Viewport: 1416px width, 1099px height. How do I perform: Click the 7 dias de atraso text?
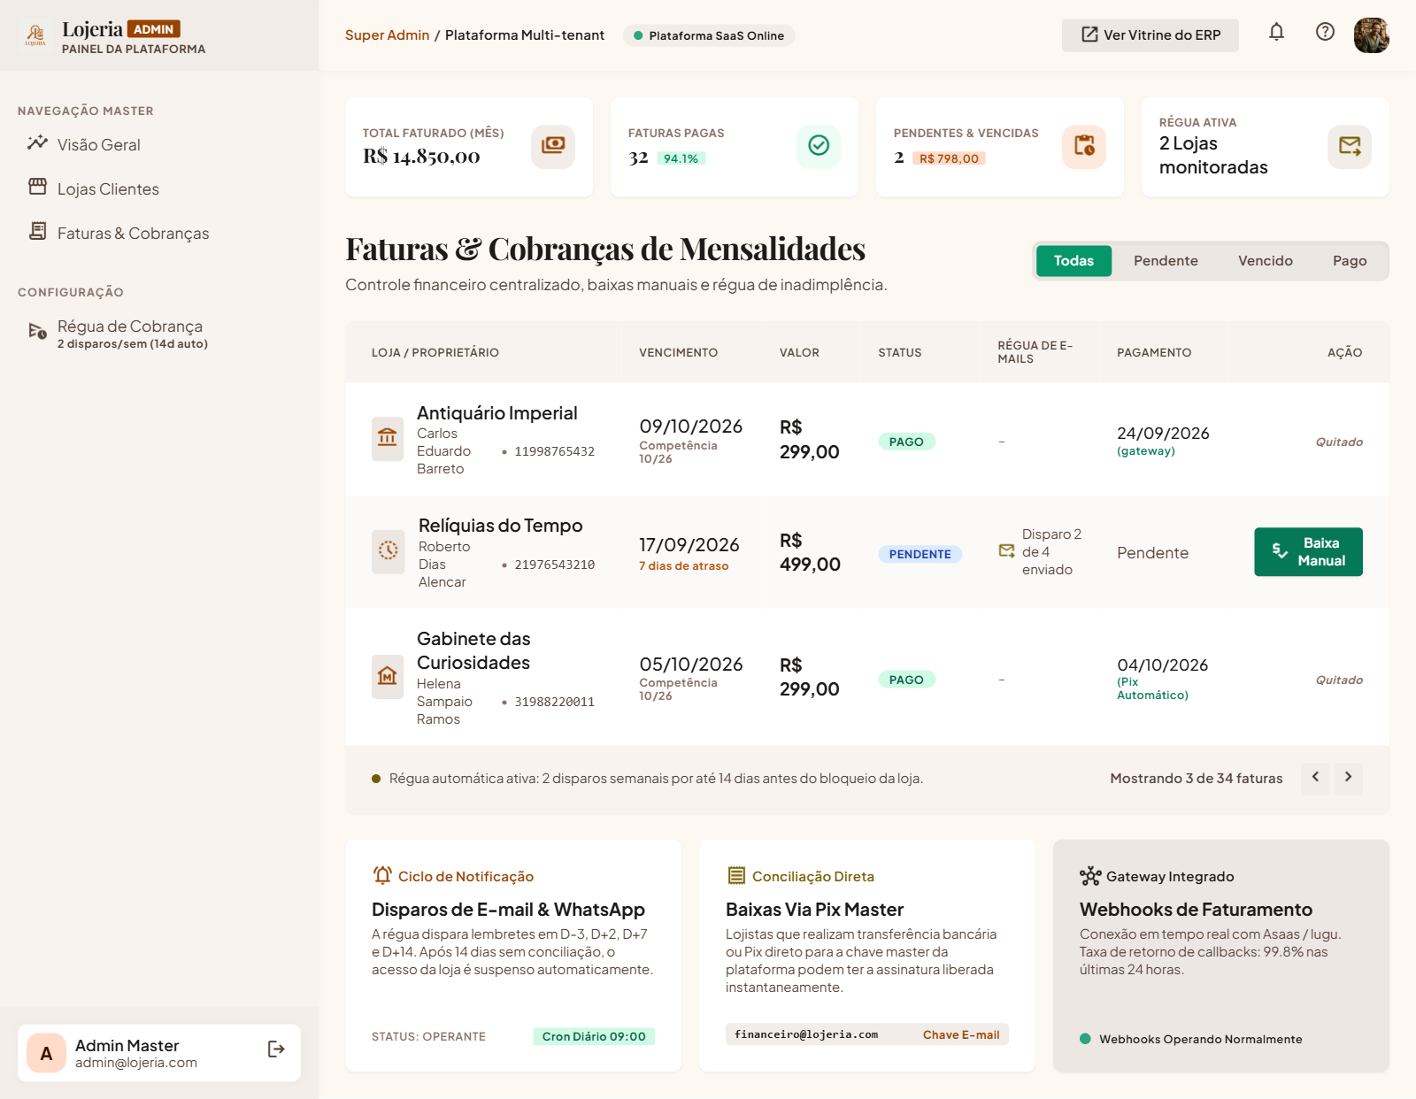(683, 566)
